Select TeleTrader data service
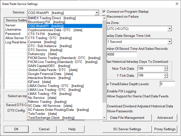 [x=65, y=114]
